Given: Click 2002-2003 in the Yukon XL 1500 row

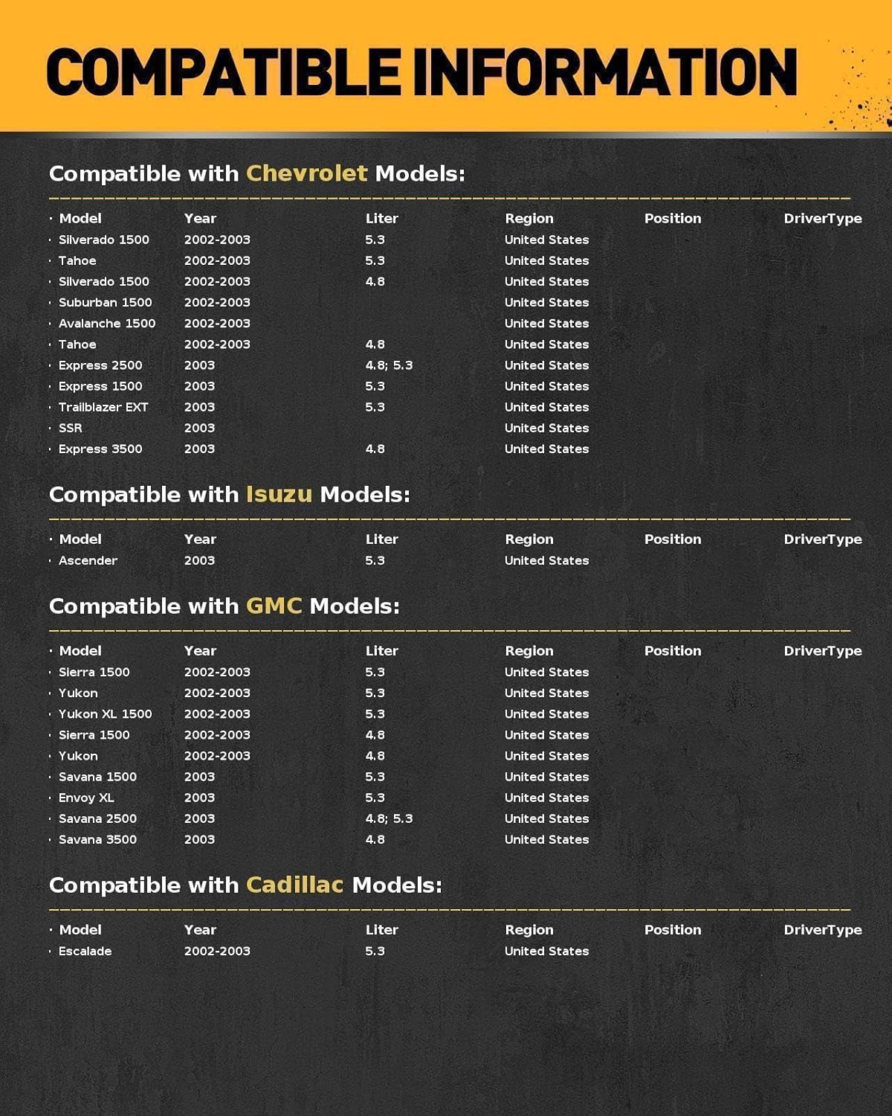Looking at the screenshot, I should [217, 713].
